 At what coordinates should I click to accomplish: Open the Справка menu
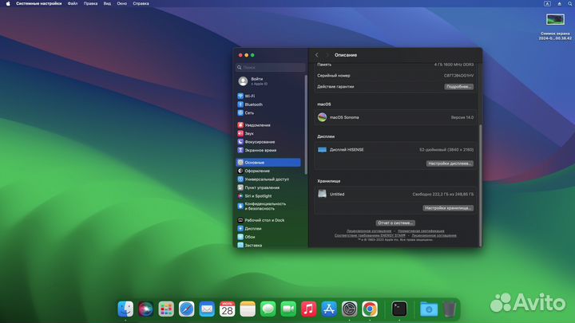click(141, 3)
